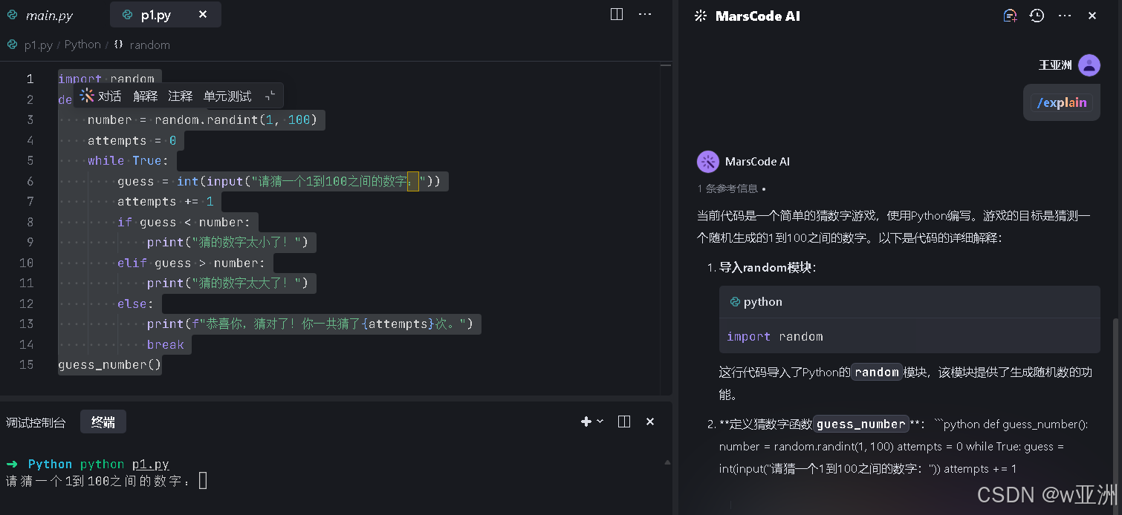This screenshot has height=515, width=1122.
Task: Click the break statement on line 14
Action: 165,344
